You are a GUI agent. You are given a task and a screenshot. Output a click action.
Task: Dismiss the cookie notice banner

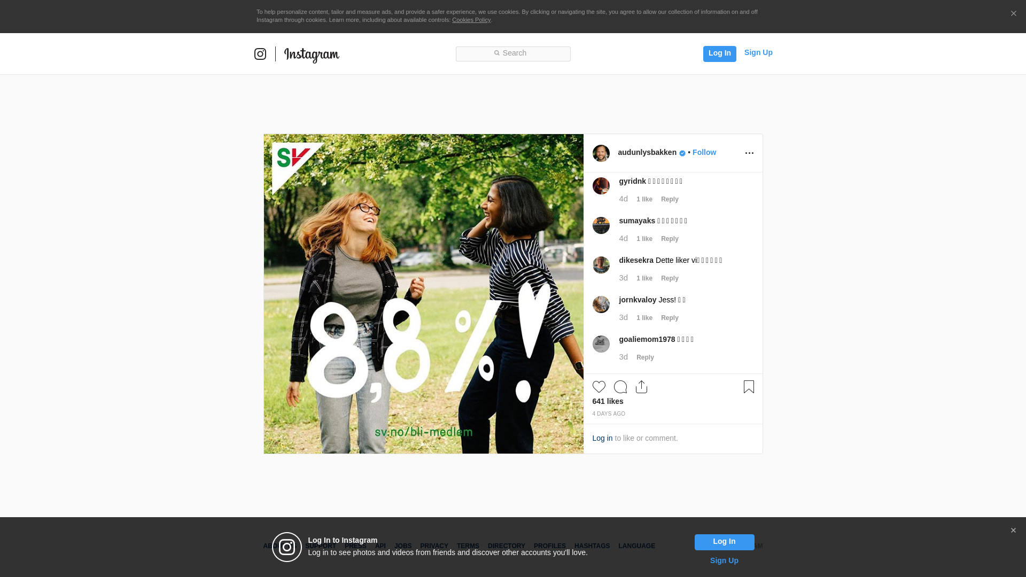1013,13
